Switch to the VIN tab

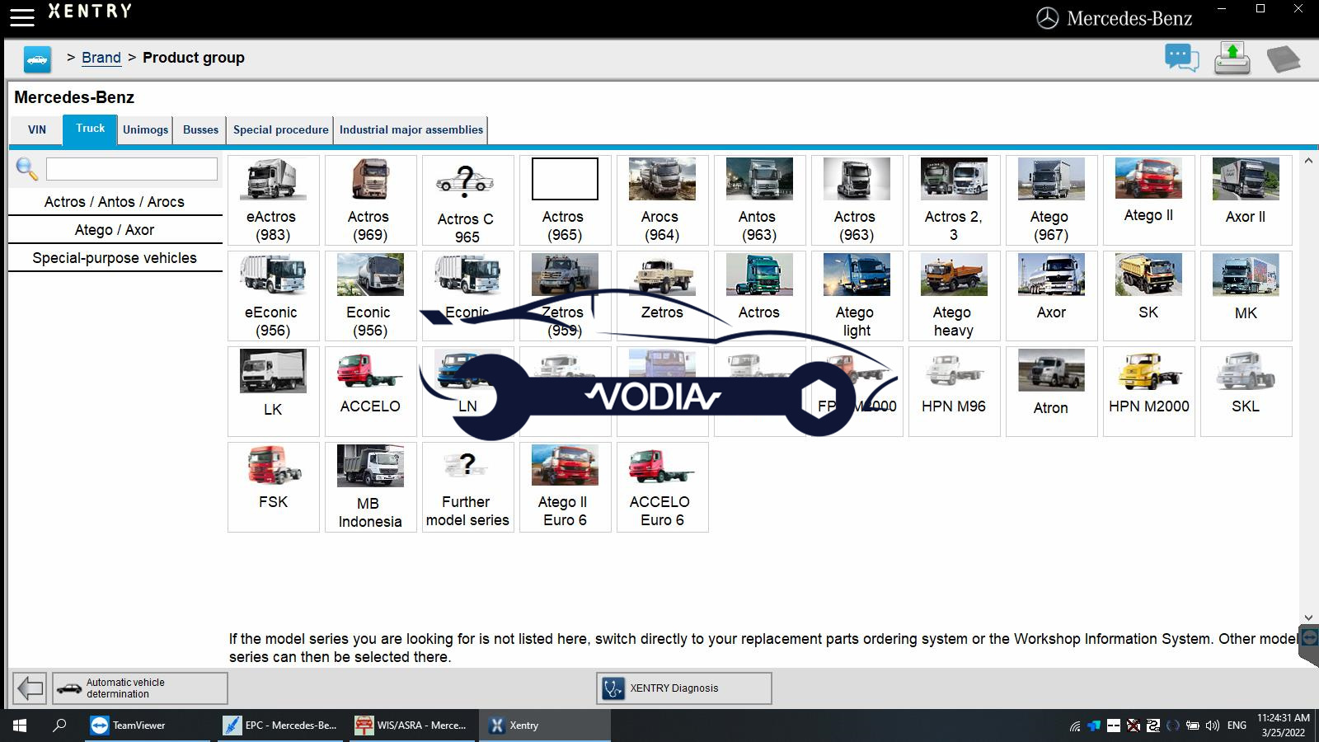(x=37, y=129)
